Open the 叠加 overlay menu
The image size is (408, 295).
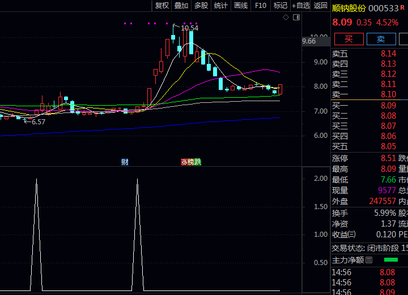tap(181, 6)
